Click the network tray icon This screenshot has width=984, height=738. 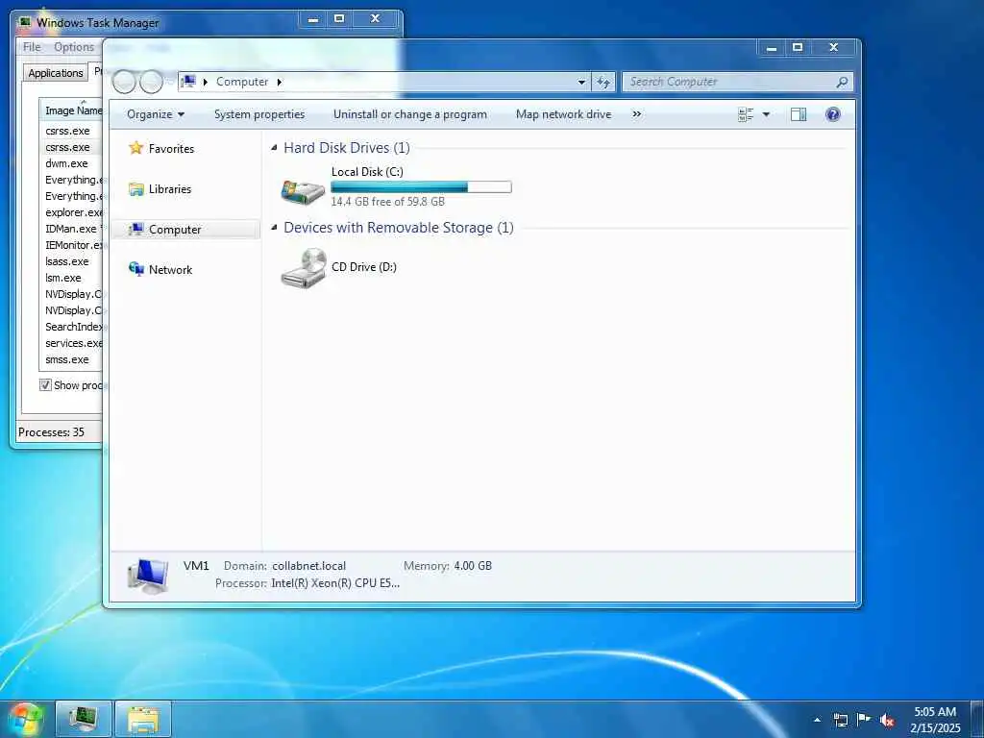[840, 720]
